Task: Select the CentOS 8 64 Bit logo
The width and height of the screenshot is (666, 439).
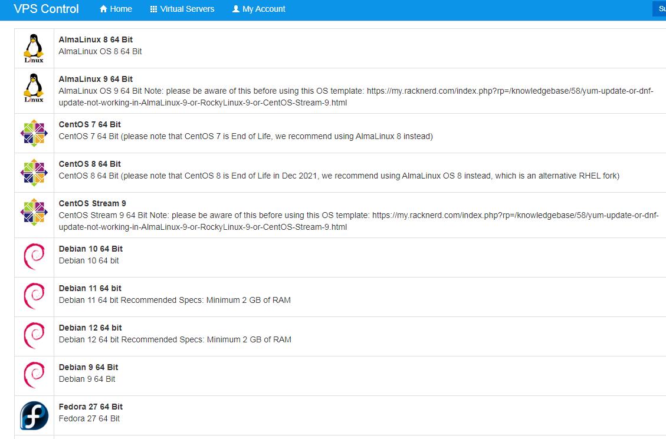Action: [x=34, y=173]
